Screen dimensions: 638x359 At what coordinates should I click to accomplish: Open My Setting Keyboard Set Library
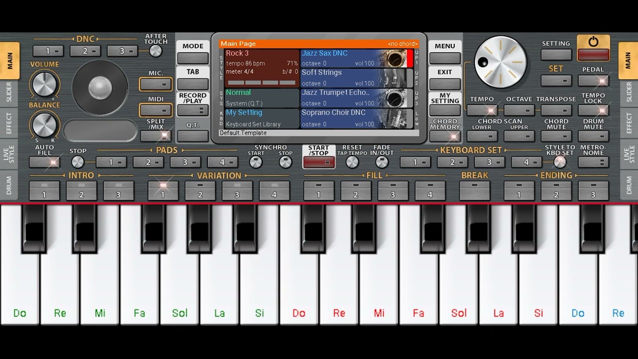pos(262,118)
